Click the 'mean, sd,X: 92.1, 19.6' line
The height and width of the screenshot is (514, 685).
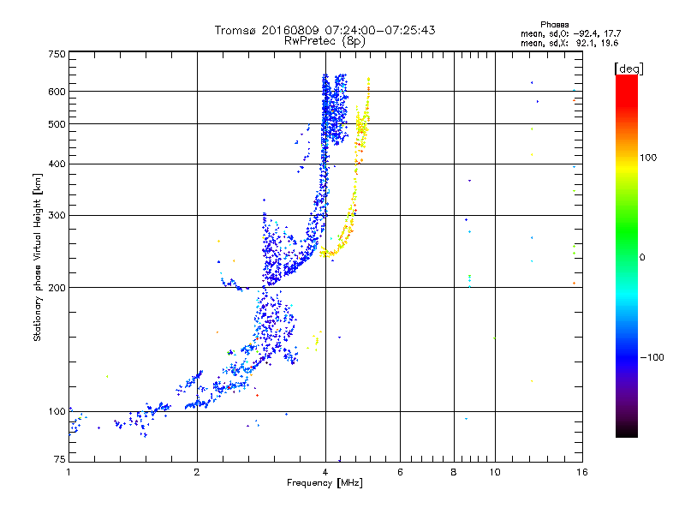569,44
